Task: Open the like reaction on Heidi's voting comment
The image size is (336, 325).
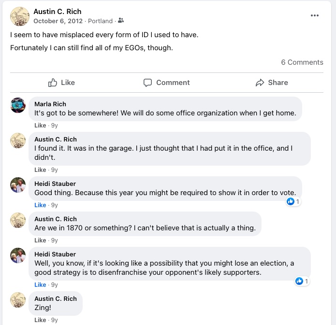Action: coord(293,201)
